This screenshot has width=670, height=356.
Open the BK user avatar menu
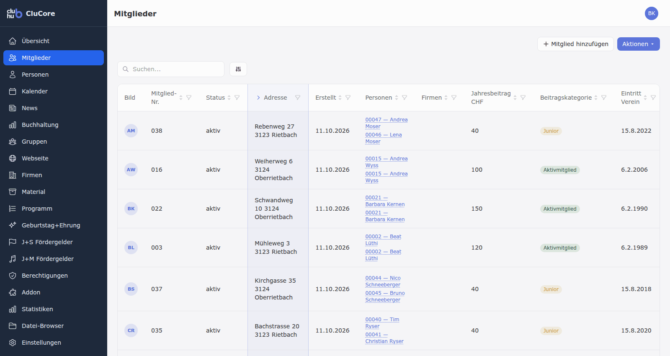coord(651,13)
